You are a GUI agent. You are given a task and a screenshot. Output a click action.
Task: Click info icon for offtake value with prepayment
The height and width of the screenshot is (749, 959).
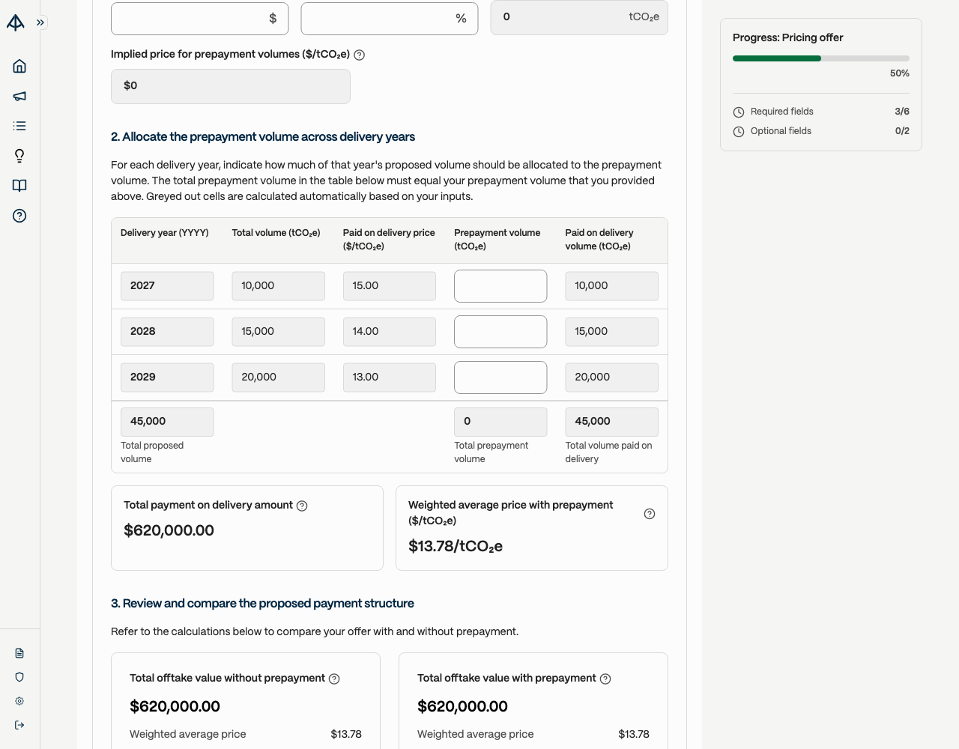tap(605, 679)
